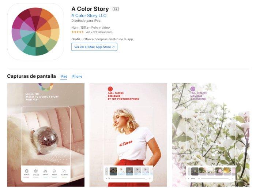Switch to the iPad screenshots tab
Screen dimensions: 256x192
pos(64,76)
